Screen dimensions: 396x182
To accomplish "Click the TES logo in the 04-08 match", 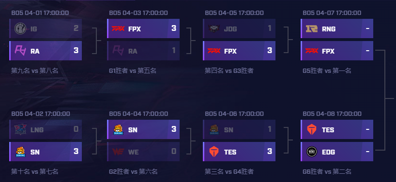I will click(312, 129).
